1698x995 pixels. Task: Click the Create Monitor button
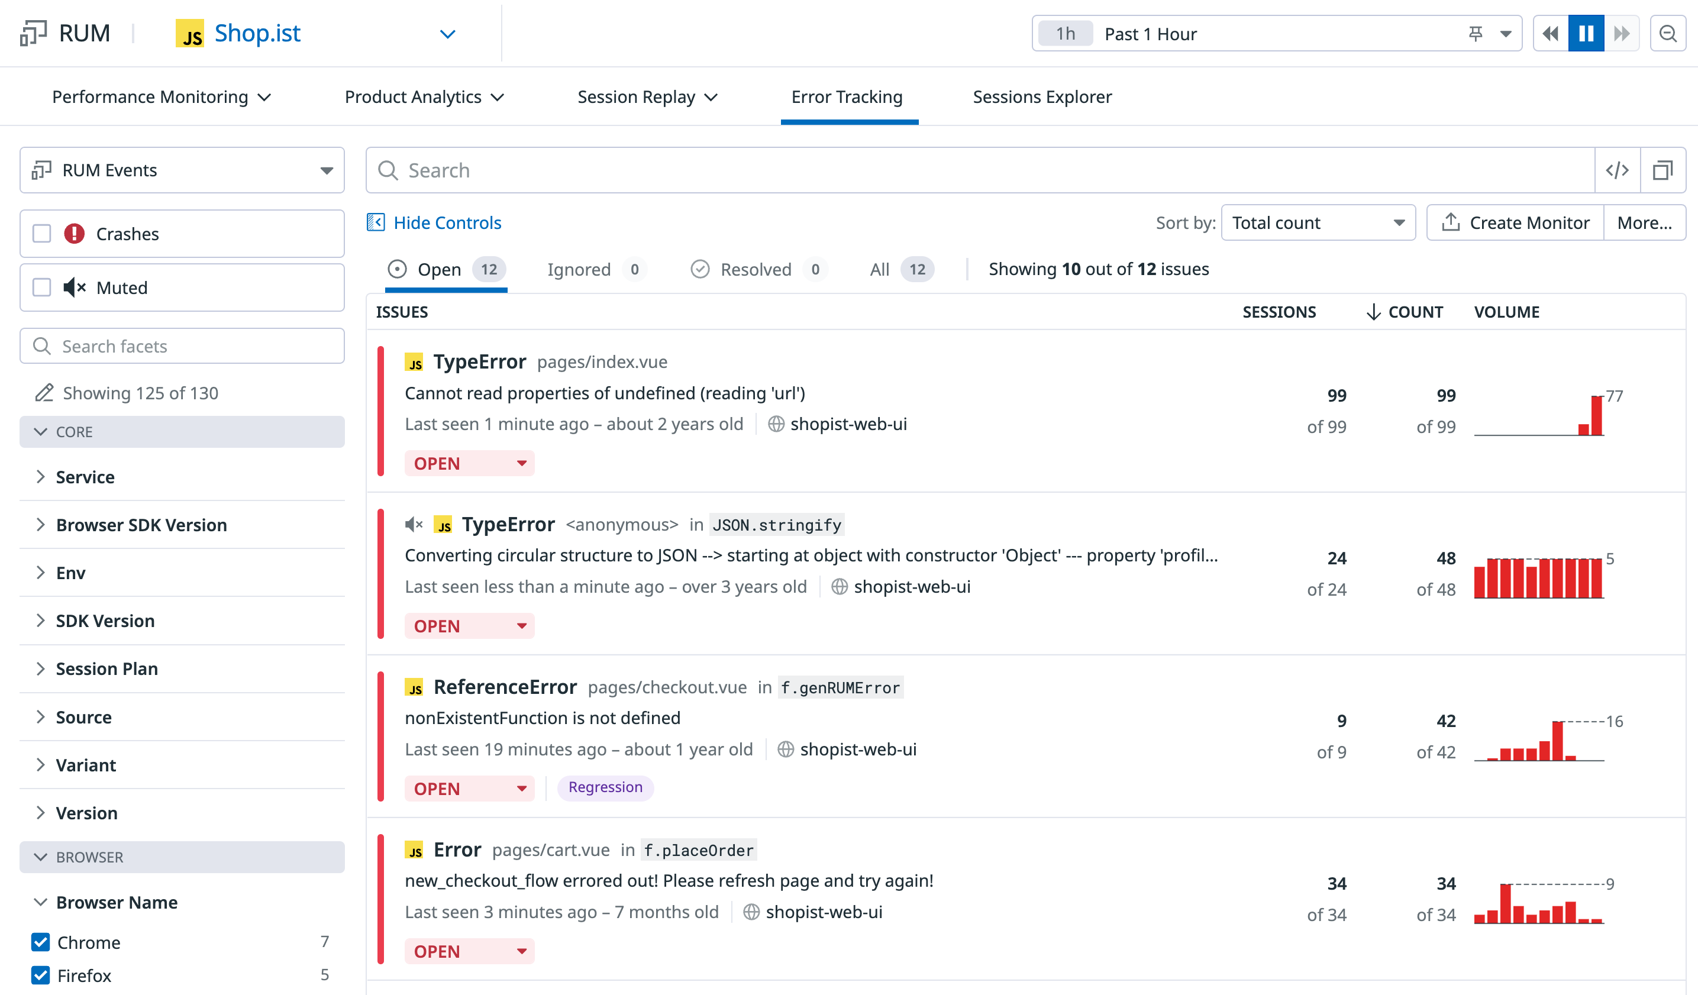[1515, 223]
